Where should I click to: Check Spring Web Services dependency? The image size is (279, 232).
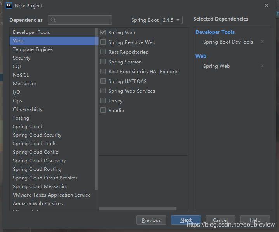click(103, 91)
